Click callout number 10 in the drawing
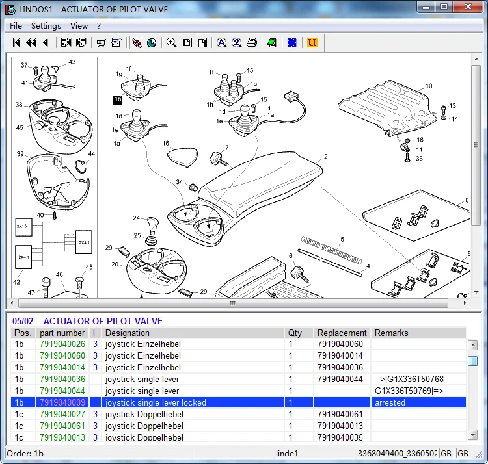The width and height of the screenshot is (488, 464). pos(429,86)
